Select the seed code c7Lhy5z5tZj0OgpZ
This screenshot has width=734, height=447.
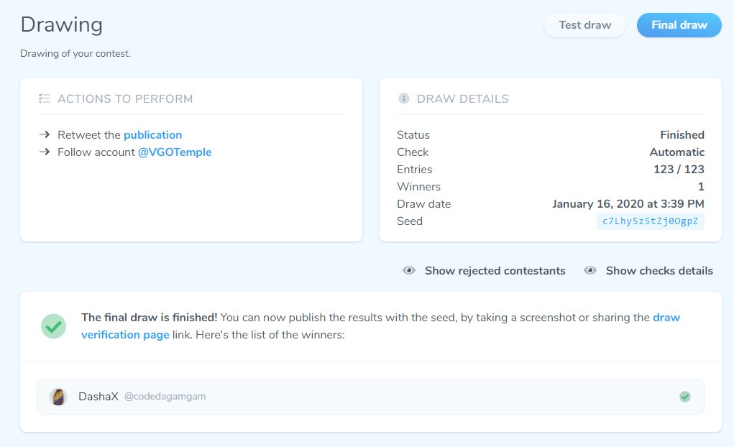point(650,221)
